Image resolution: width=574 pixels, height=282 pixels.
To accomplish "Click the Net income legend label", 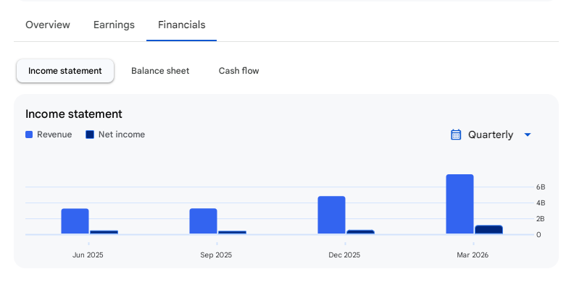I will (122, 134).
